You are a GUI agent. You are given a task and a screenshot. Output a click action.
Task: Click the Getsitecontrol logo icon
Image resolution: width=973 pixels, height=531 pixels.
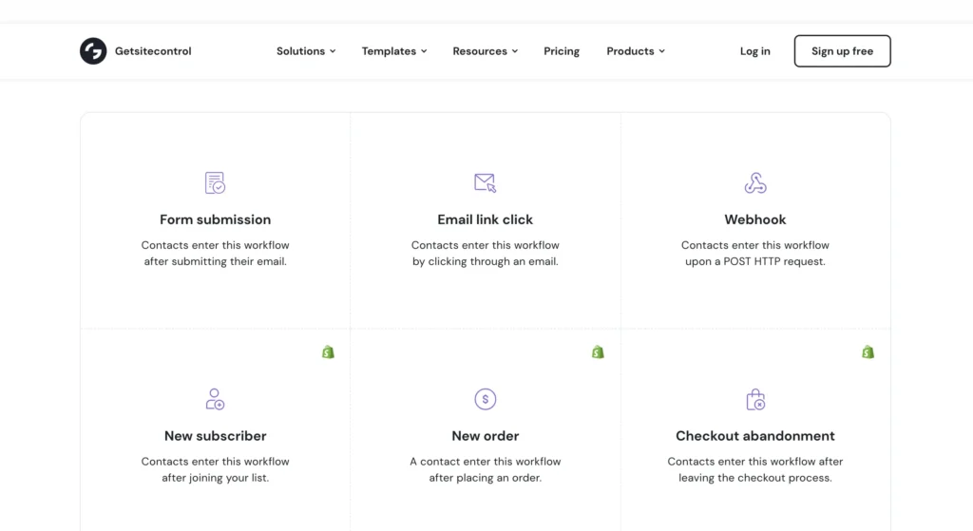point(93,51)
